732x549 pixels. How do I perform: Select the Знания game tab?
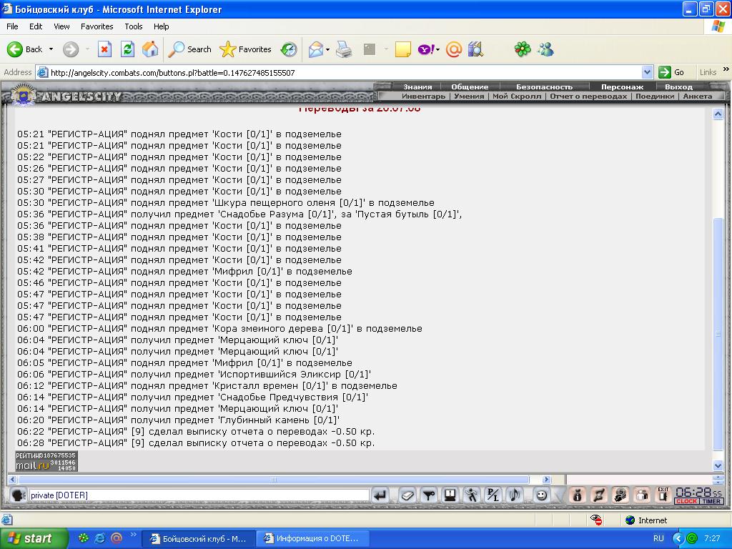pos(417,86)
